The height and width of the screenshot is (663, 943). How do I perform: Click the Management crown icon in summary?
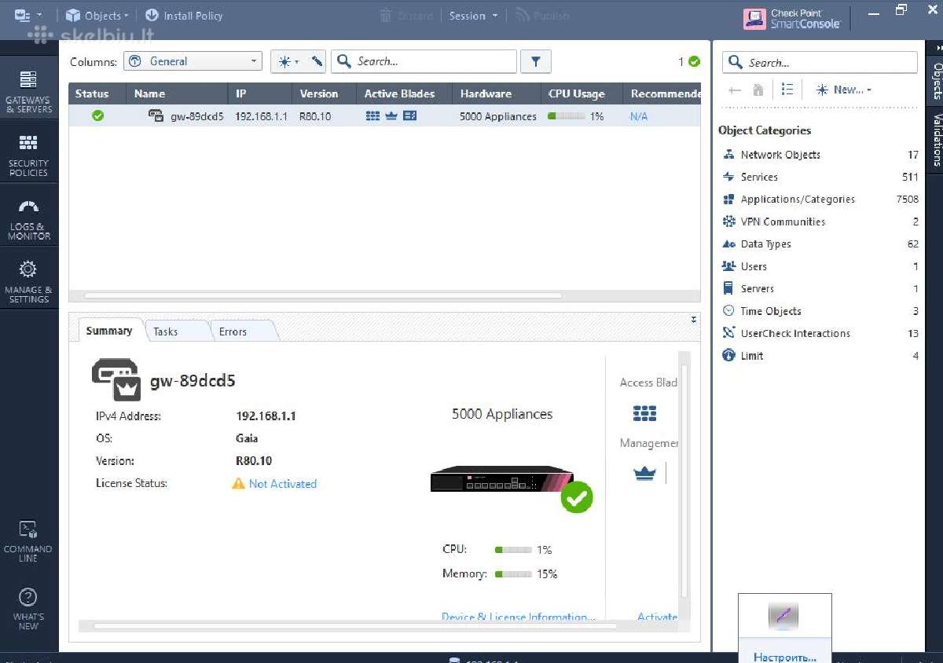tap(644, 474)
